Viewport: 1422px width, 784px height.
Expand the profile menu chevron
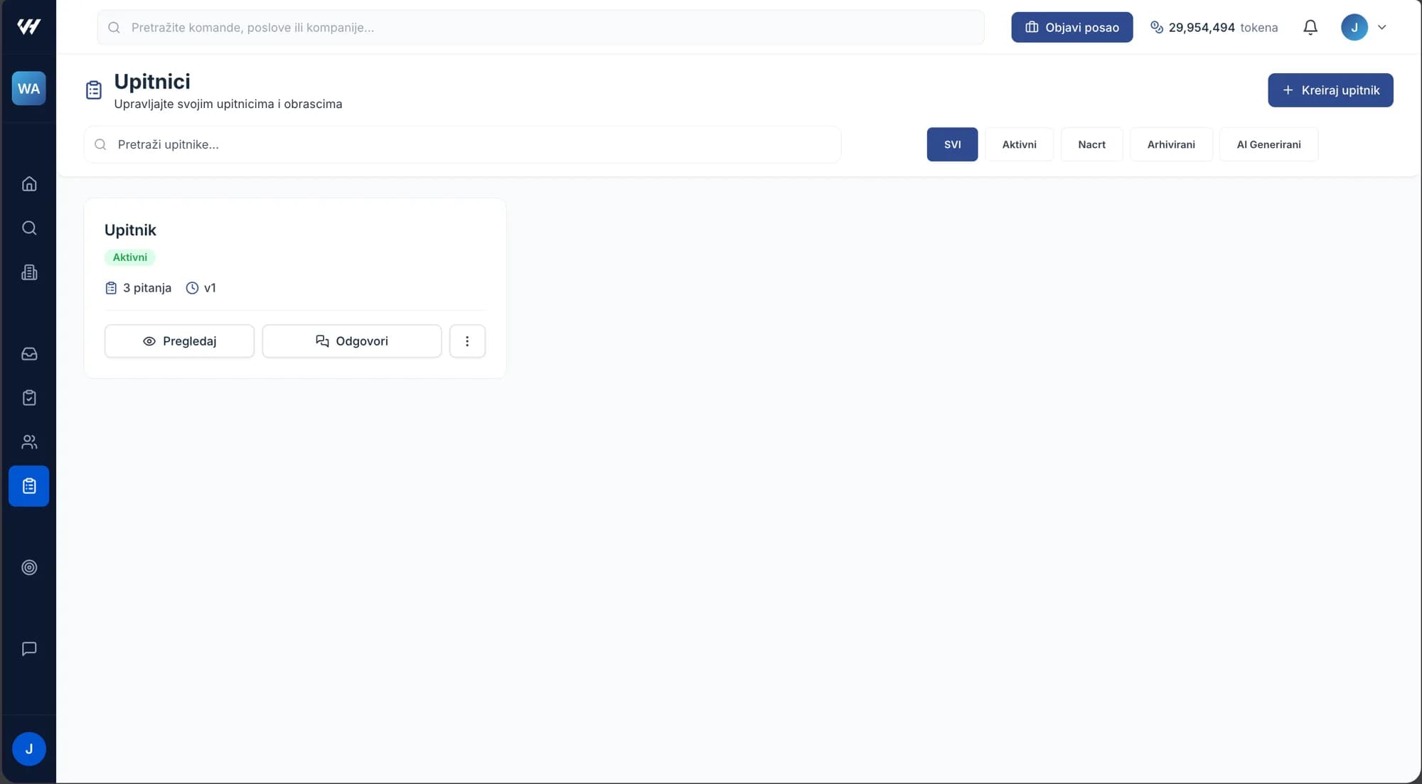[1382, 28]
